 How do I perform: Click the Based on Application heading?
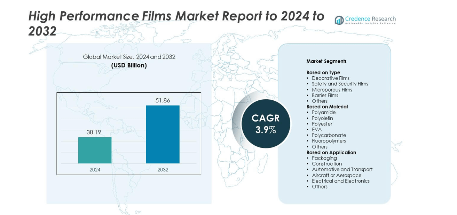(x=331, y=152)
